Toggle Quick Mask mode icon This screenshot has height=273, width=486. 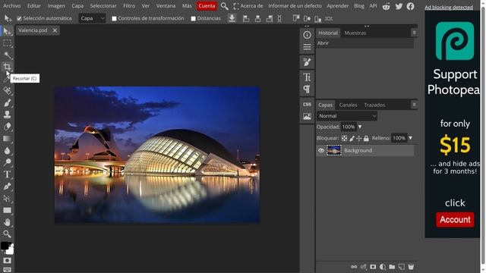point(7,261)
